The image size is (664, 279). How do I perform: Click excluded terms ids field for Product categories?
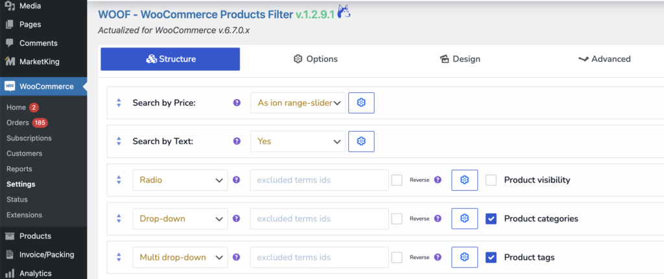point(319,219)
